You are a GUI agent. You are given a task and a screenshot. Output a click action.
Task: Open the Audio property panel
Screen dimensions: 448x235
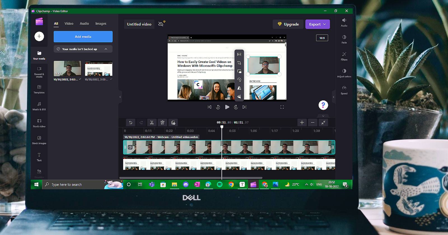(344, 22)
